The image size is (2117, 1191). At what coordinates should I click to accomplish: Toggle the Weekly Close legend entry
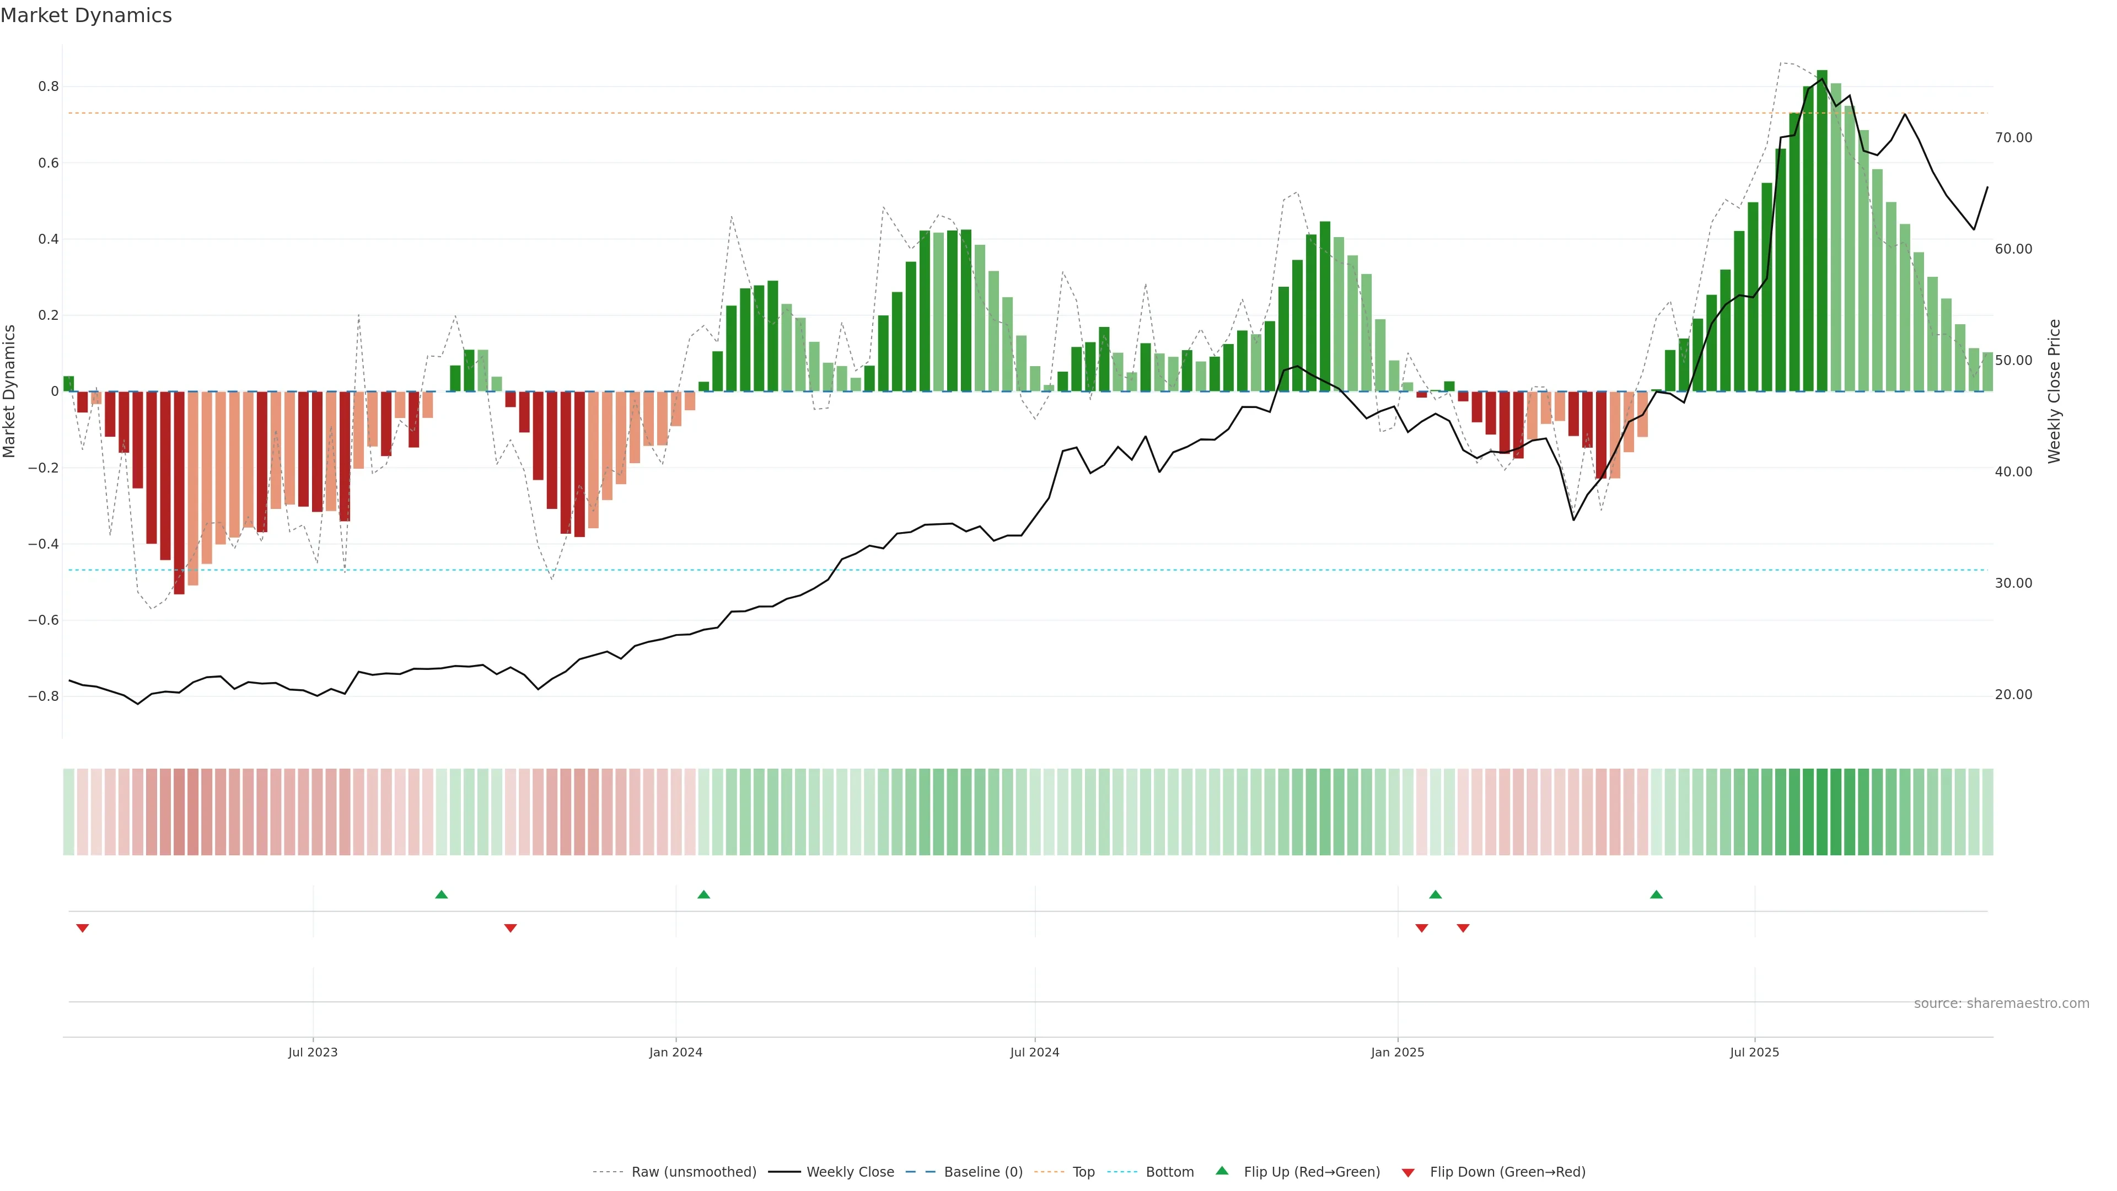coord(850,1172)
